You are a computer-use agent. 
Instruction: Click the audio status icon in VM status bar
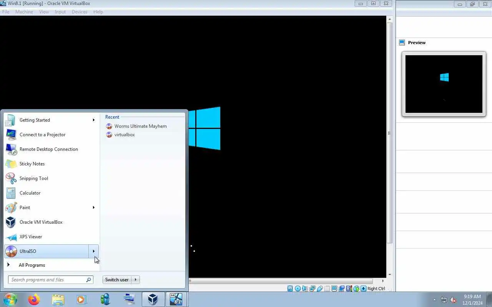point(305,289)
